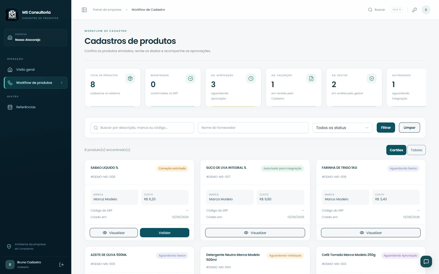Screen dimensions: 439x274
Task: Click the clock icon on Ag. Aprovação card
Action: 251,79
